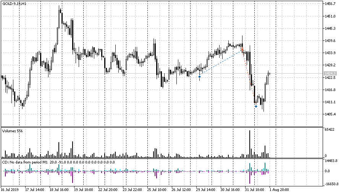The height and width of the screenshot is (194, 341).
Task: Click the 1456.7 price scale label
Action: click(330, 4)
